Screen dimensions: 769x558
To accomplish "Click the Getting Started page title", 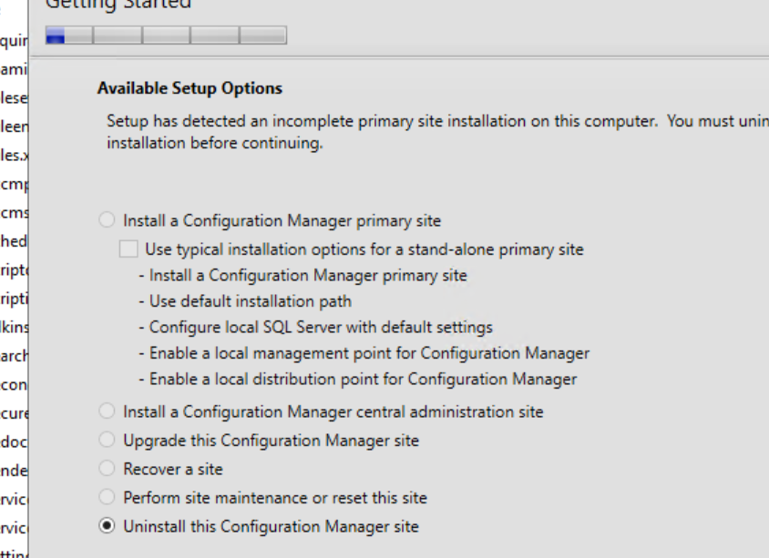I will coord(118,5).
